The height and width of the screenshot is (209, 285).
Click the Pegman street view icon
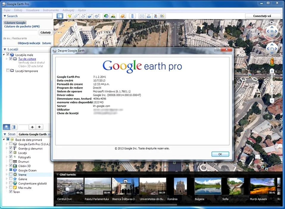pos(272,62)
